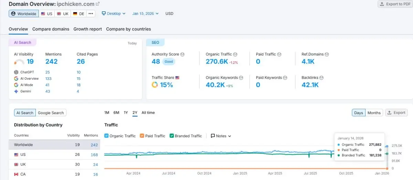Click the Authority Score info icon
The image size is (413, 180).
(182, 54)
